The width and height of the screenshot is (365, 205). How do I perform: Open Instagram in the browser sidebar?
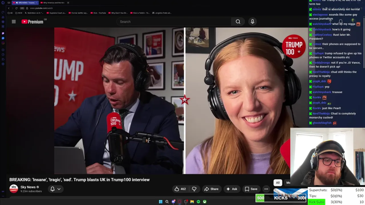pyautogui.click(x=3, y=43)
